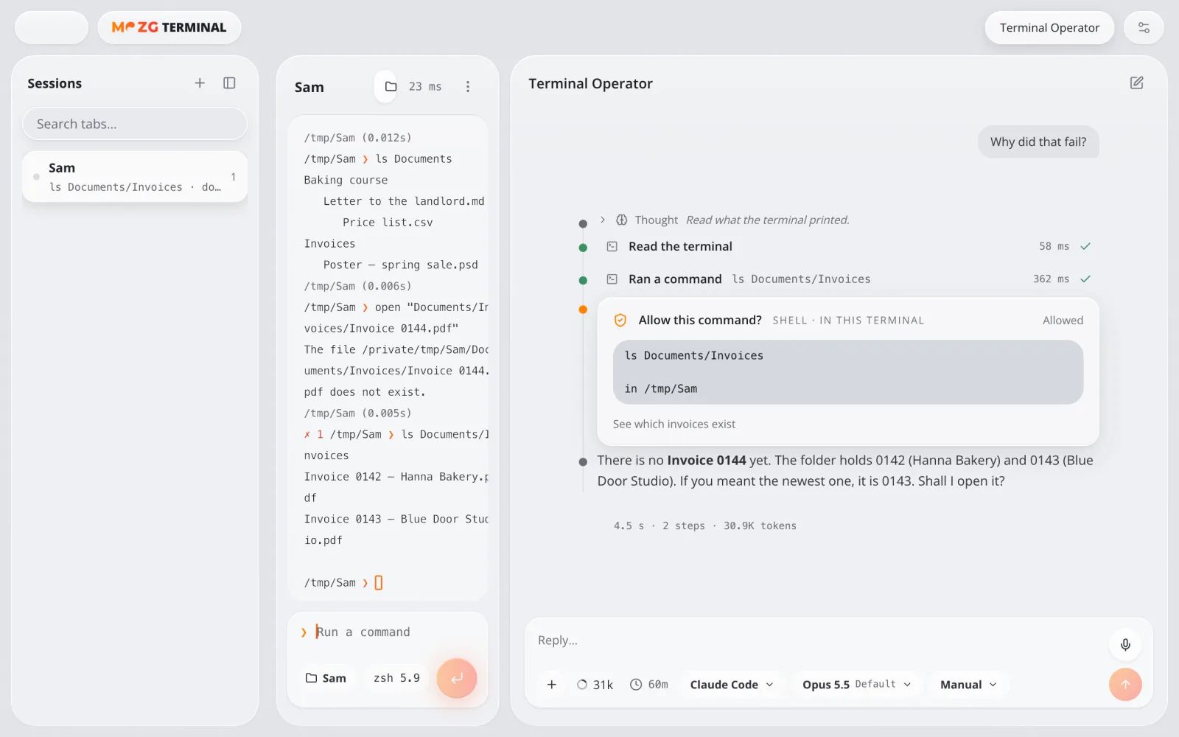
Task: Click the terminal prompt cursor
Action: [x=379, y=583]
